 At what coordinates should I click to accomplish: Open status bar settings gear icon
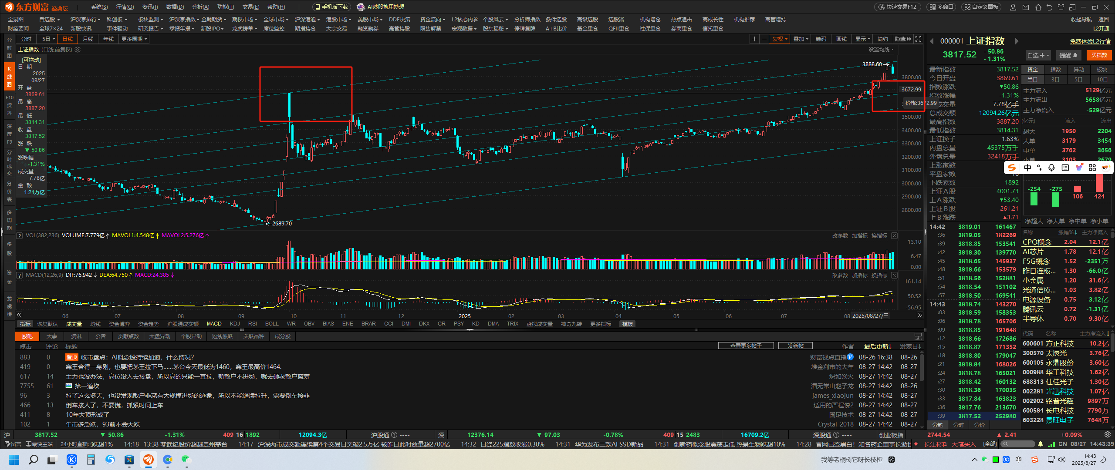click(x=1108, y=435)
